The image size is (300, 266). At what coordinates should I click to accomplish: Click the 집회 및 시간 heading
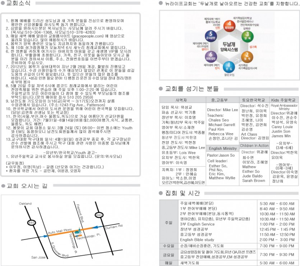[183, 193]
